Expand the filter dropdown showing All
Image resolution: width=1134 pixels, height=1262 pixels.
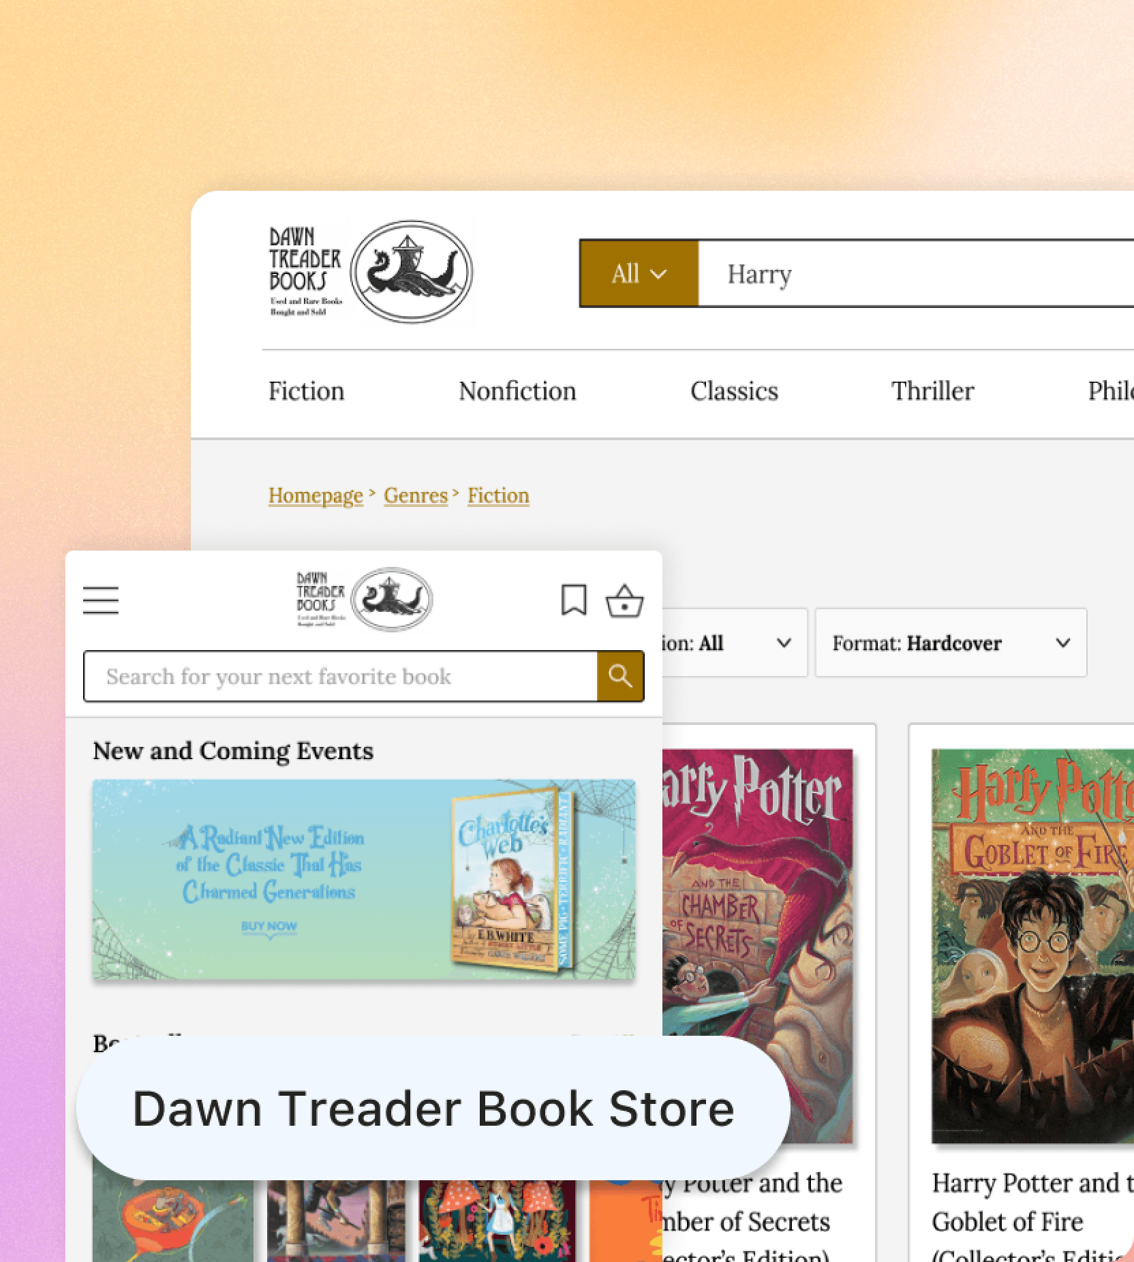(735, 643)
